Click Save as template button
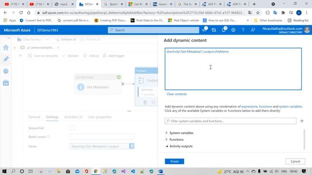312x175 pixels. point(43,56)
